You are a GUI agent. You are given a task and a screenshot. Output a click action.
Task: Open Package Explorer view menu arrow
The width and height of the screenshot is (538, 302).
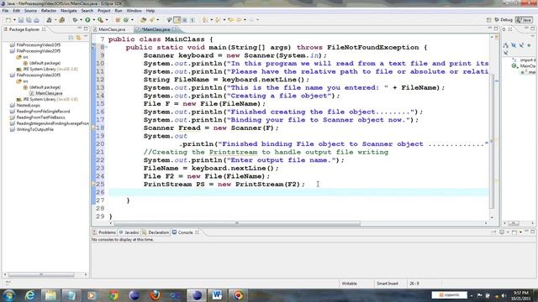click(86, 37)
